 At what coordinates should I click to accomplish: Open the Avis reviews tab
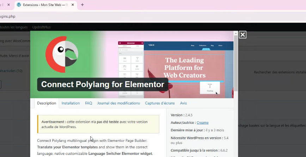pyautogui.click(x=183, y=103)
